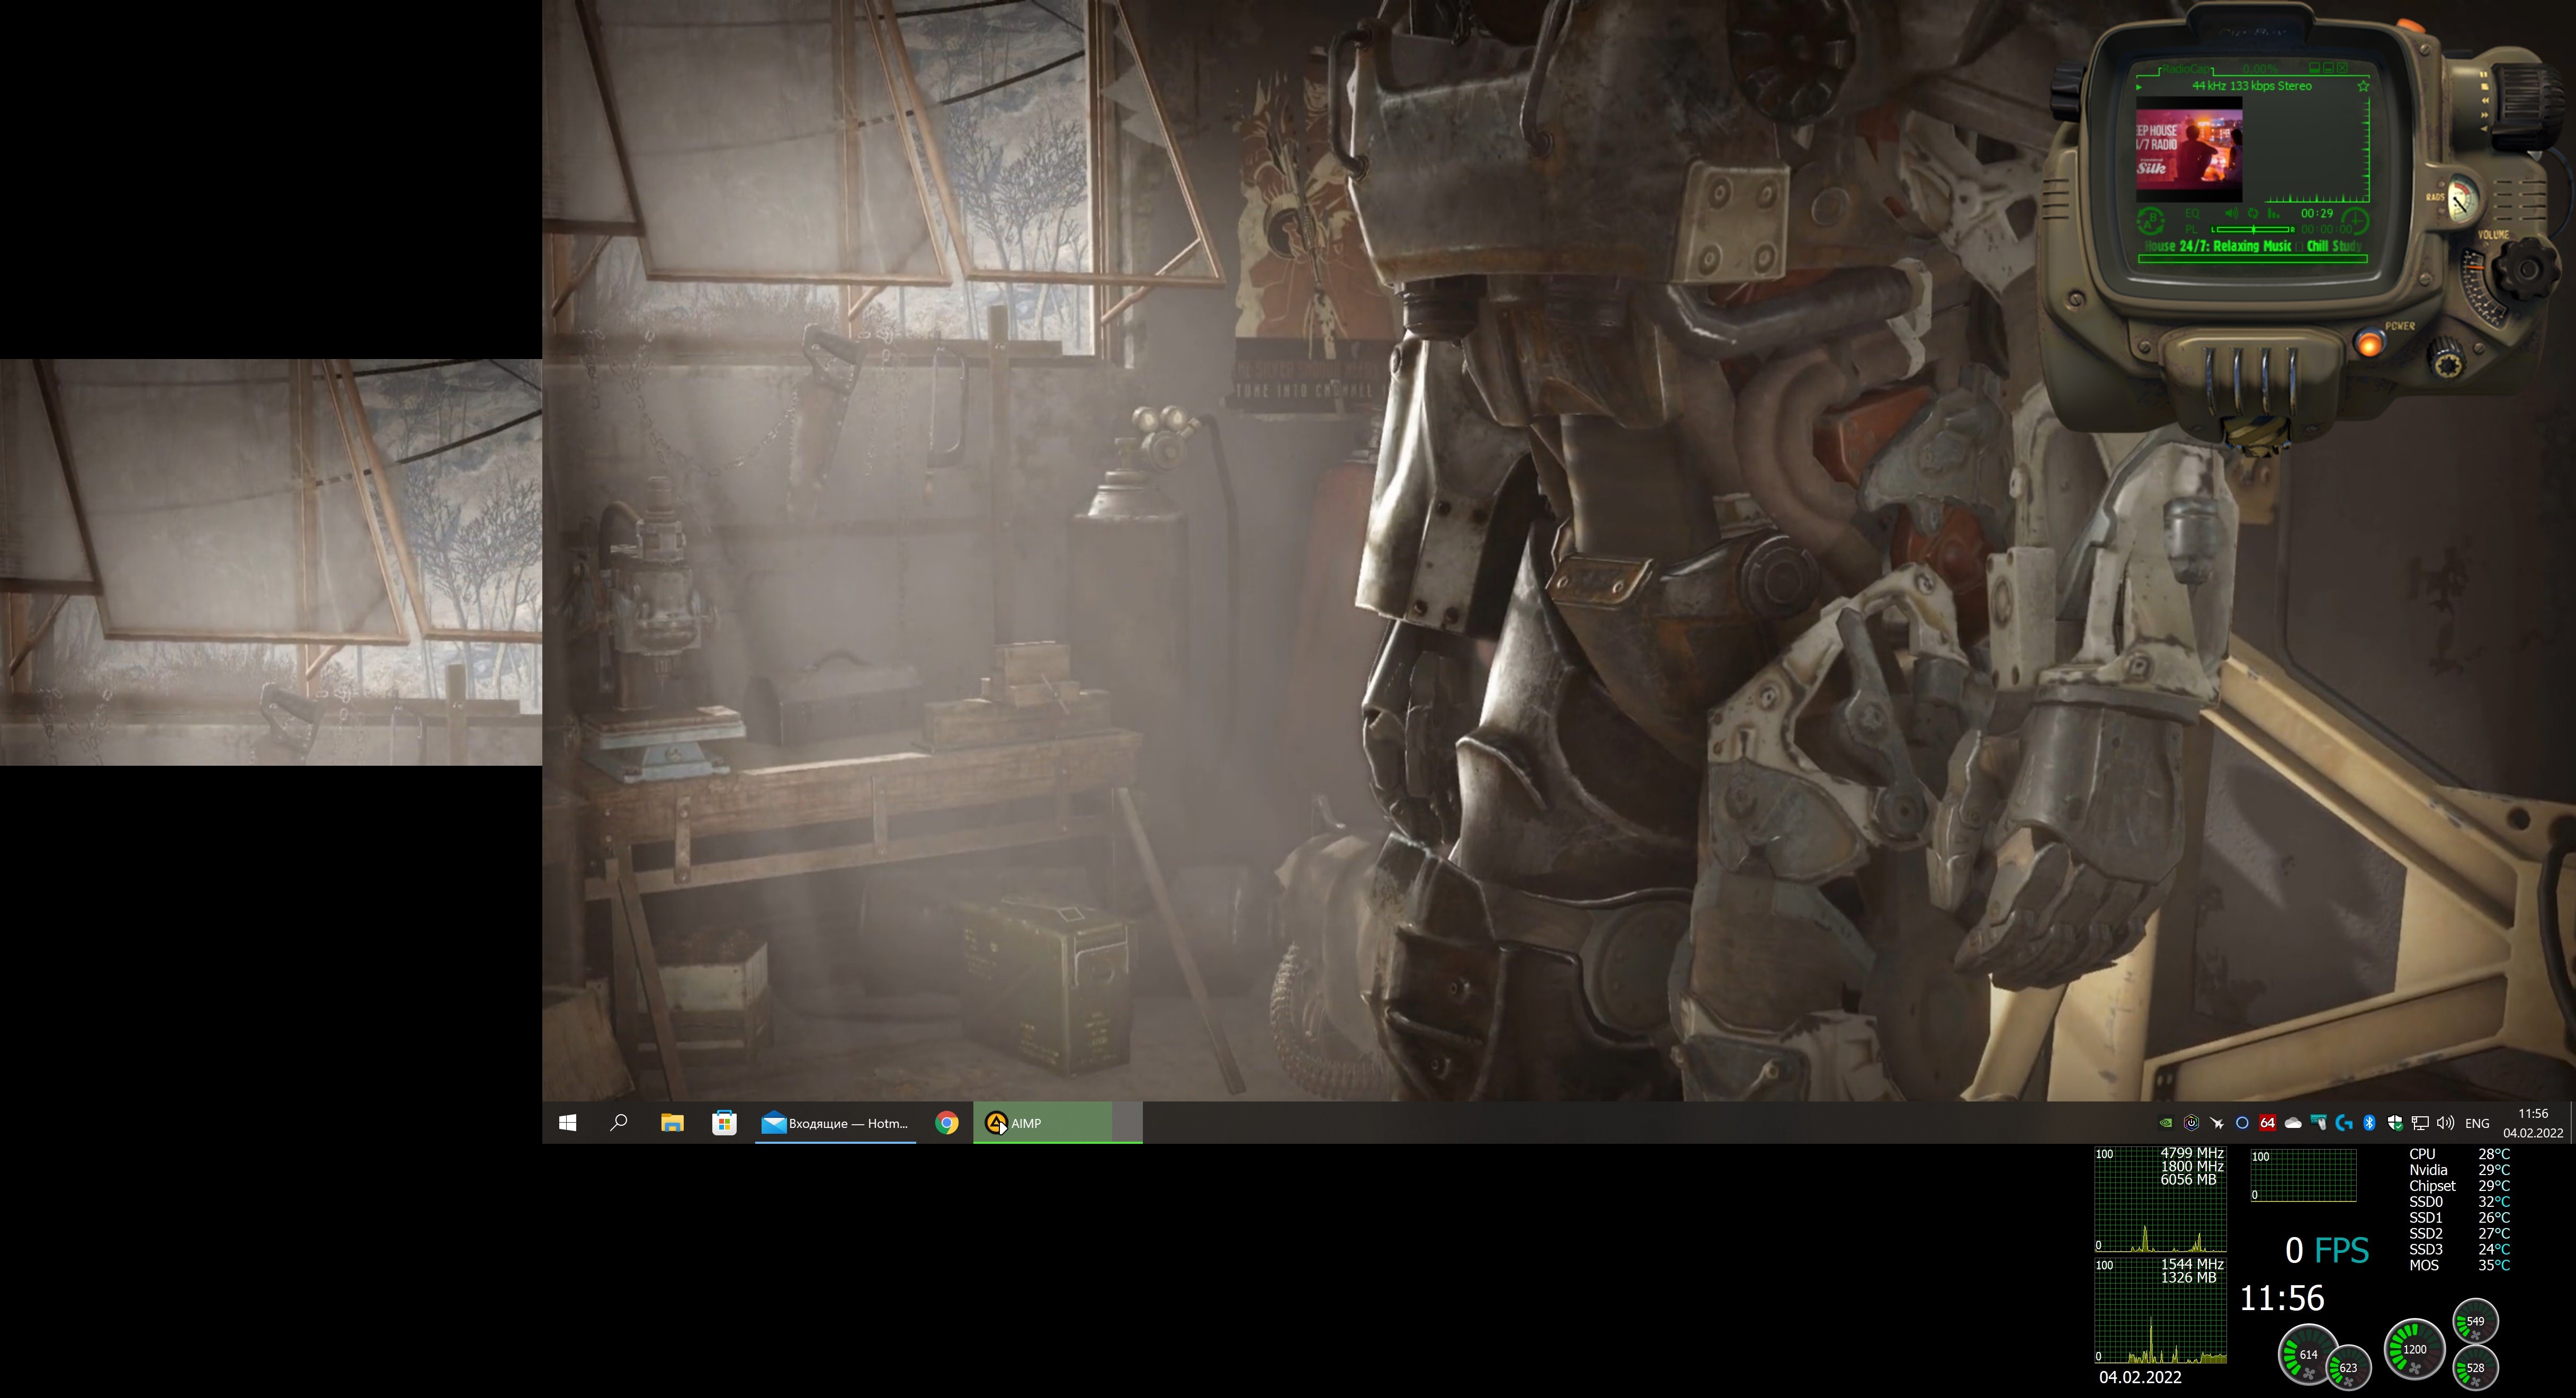2576x1398 pixels.
Task: Adjust the L-R balance slider in AIMP
Action: 2253,230
